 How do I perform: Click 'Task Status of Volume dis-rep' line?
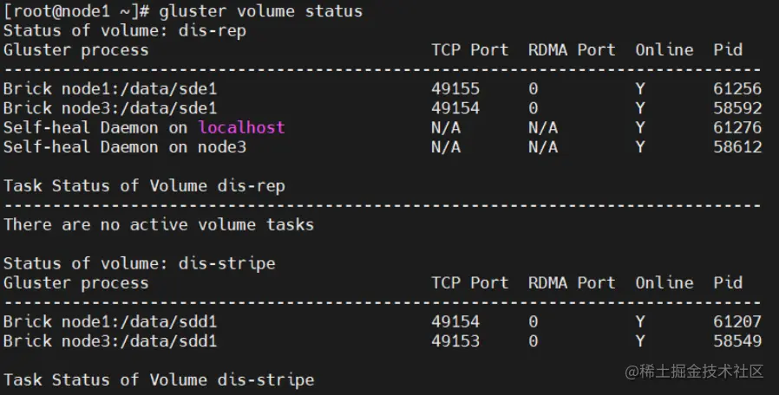144,186
